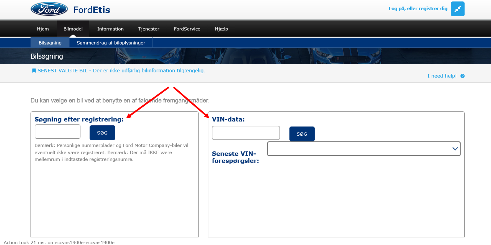Click the help question mark icon
Screen dimensions: 491x245
pyautogui.click(x=462, y=76)
